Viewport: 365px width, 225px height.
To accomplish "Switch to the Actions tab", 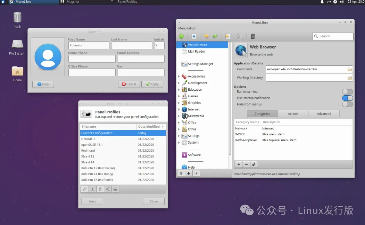I will coord(293,114).
